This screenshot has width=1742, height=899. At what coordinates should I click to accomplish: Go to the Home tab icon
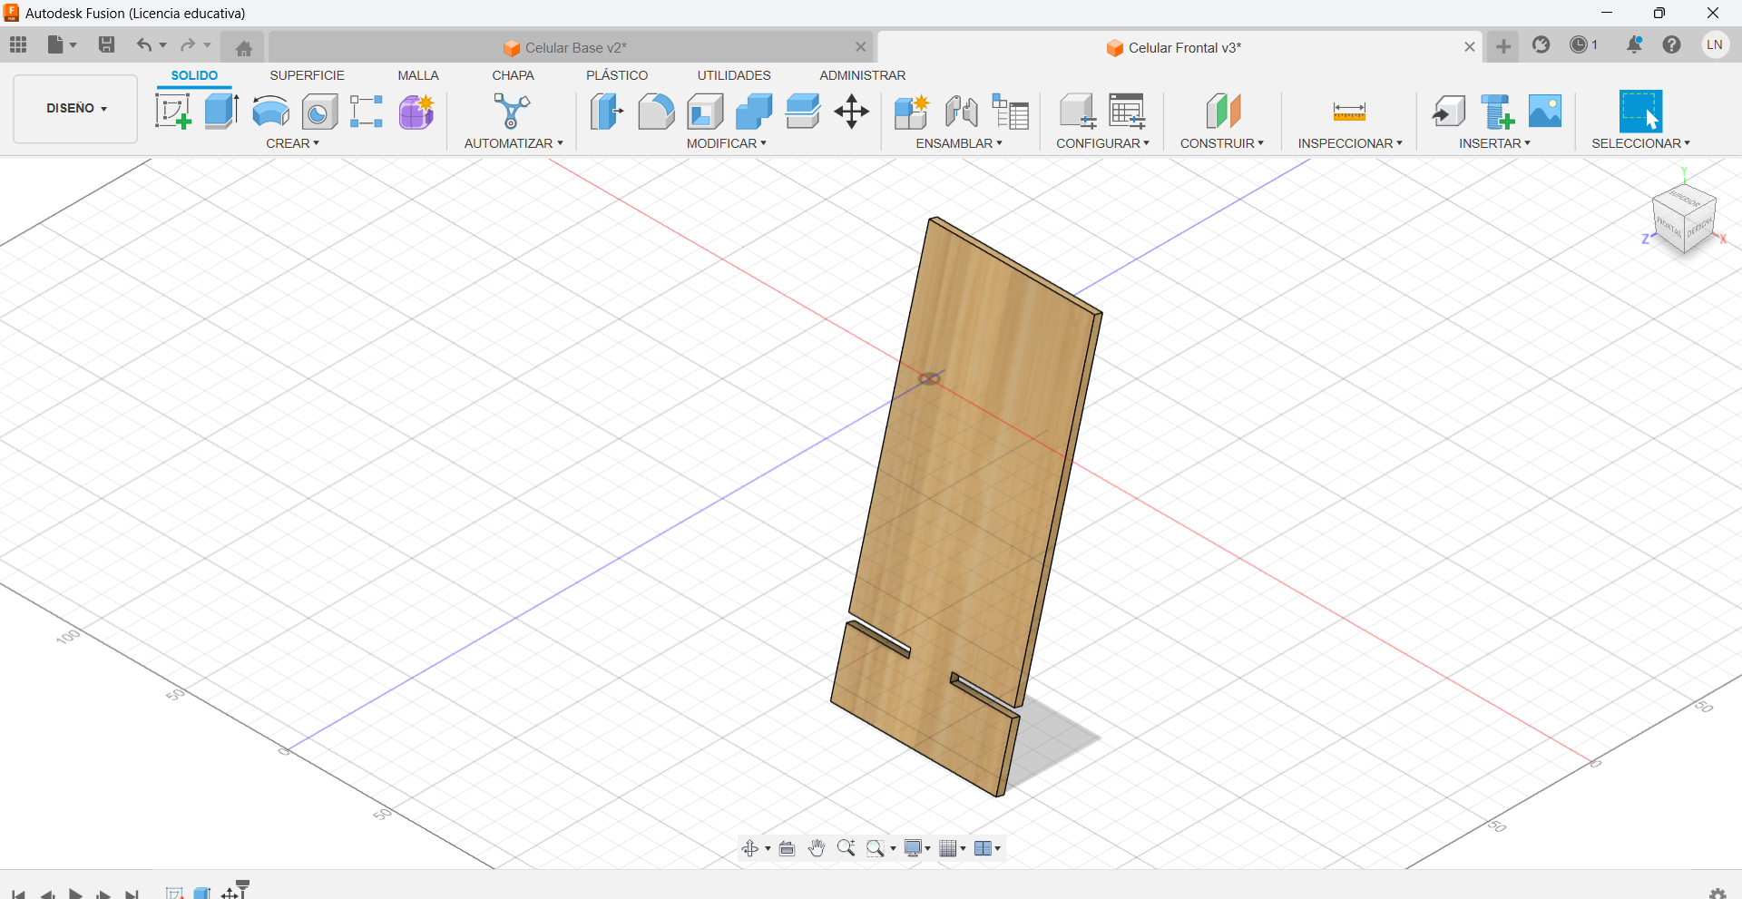[243, 48]
